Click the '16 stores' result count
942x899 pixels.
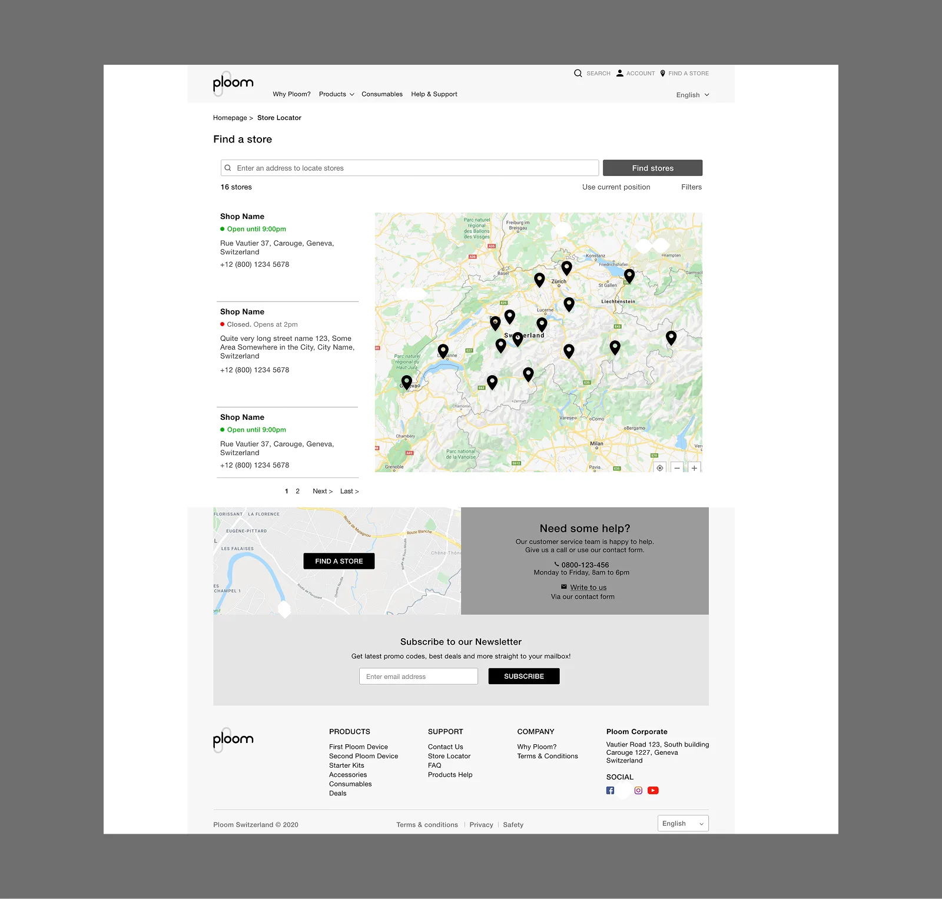tap(236, 187)
